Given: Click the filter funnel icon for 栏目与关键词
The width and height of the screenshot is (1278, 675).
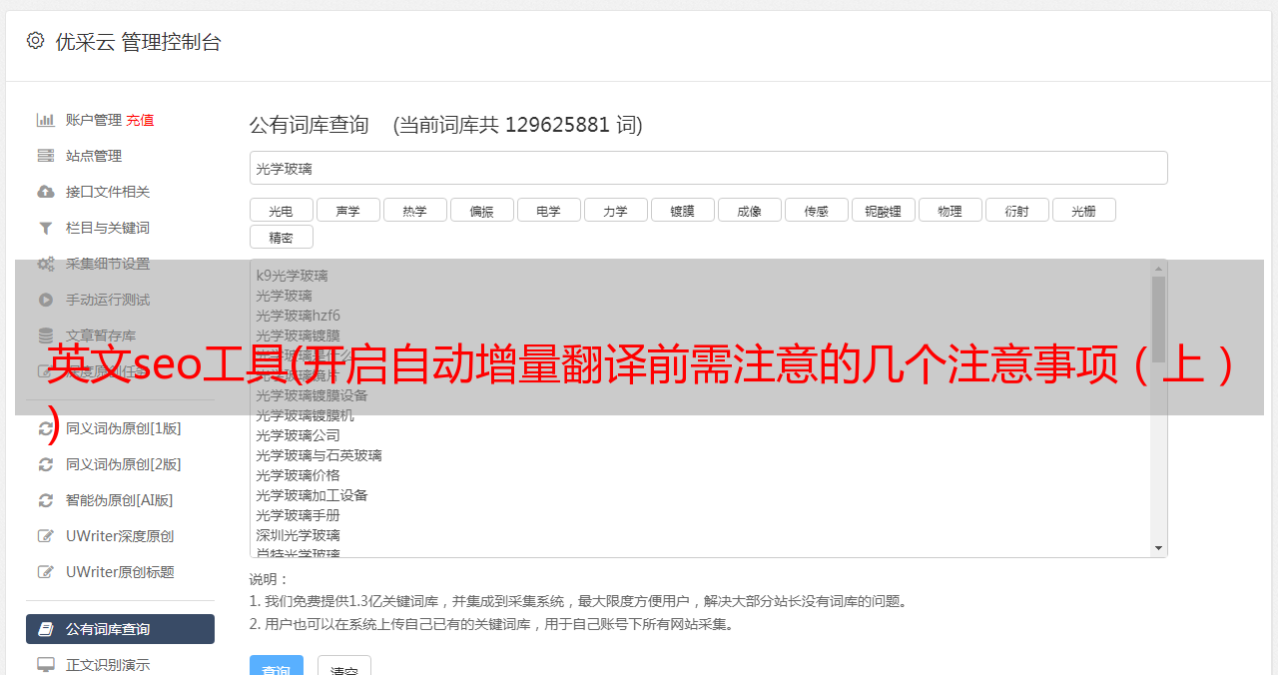Looking at the screenshot, I should click(46, 228).
